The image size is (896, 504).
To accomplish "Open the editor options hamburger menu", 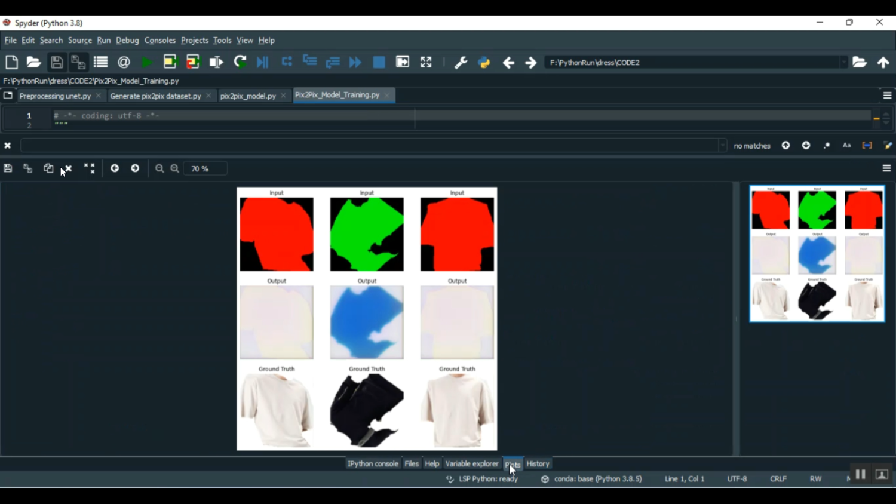I will (x=888, y=95).
